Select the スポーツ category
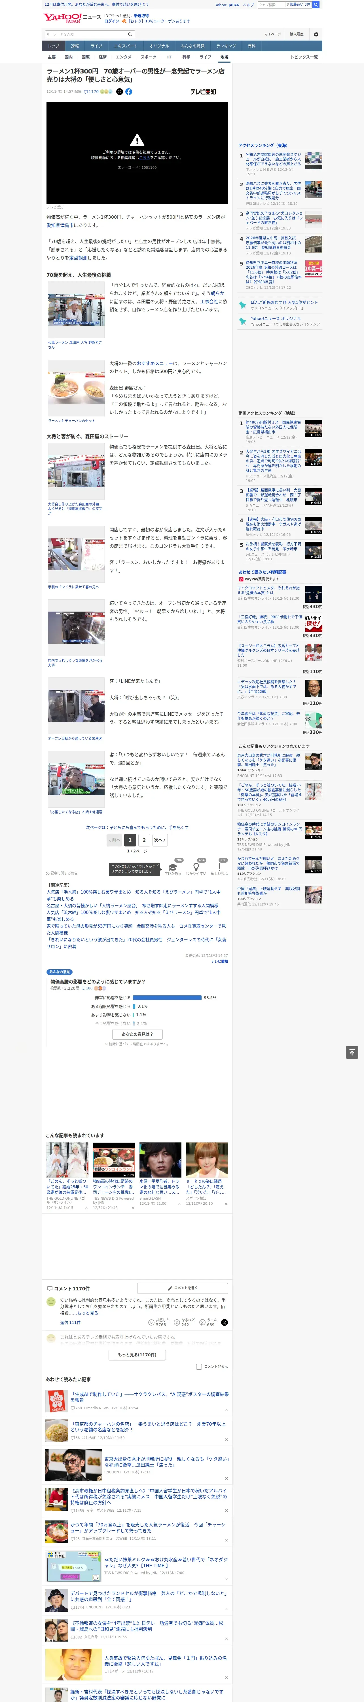Screen dimensions: 364x1702 coord(149,58)
